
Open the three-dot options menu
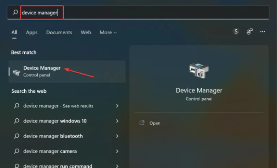pos(263,31)
